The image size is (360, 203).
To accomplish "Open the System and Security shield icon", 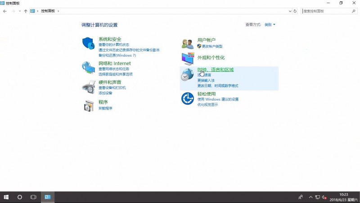I will (x=88, y=43).
